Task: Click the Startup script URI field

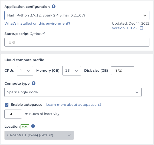Action: coord(77,42)
